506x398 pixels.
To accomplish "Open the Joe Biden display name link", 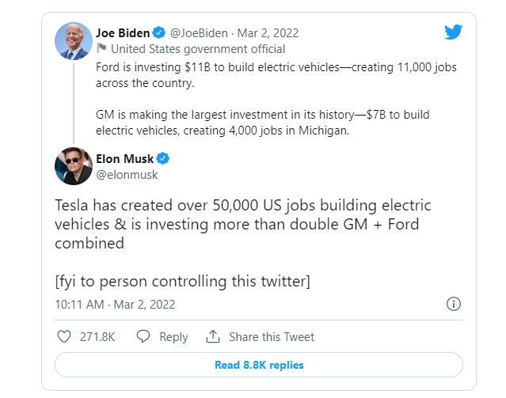I will click(x=122, y=33).
